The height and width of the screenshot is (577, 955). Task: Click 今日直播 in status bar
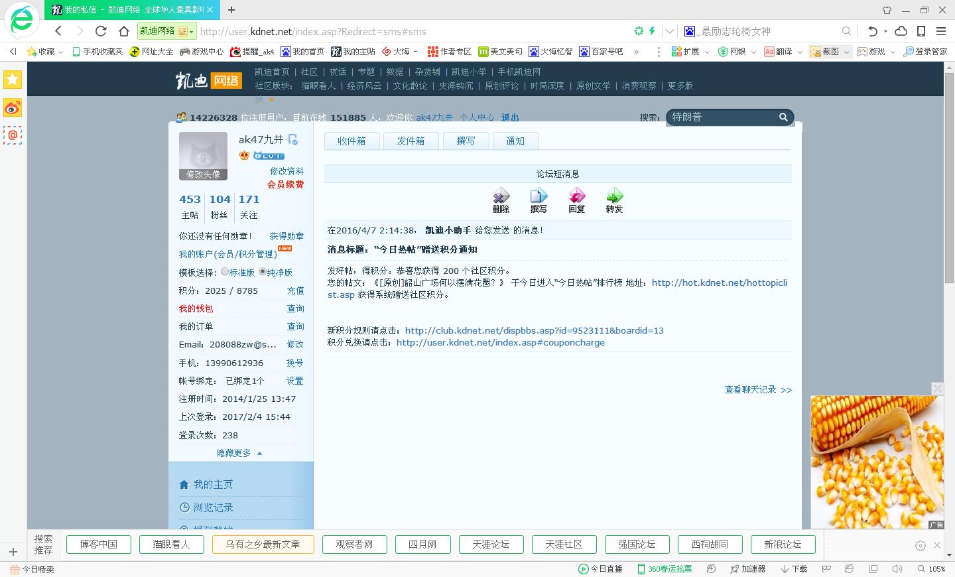[x=600, y=569]
